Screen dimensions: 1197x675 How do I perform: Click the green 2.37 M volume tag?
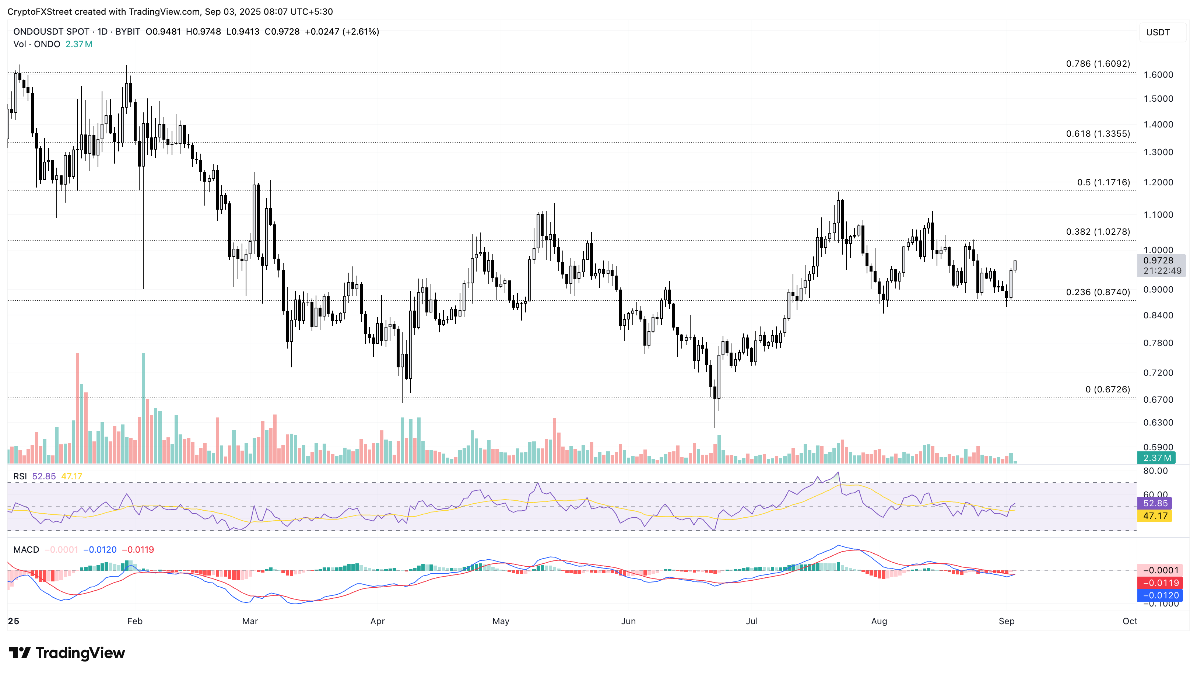coord(1156,458)
